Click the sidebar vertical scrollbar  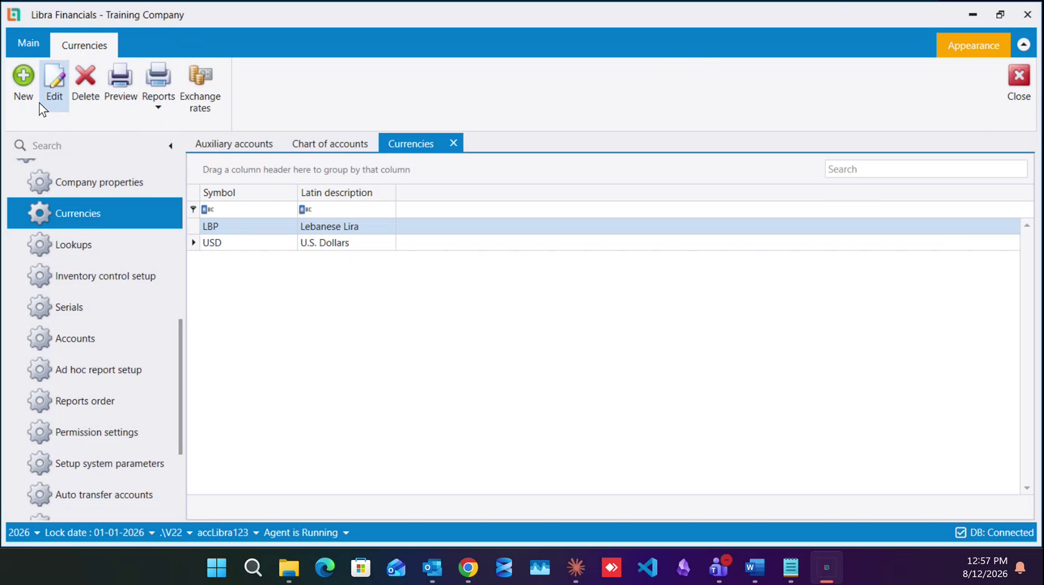pyautogui.click(x=181, y=386)
